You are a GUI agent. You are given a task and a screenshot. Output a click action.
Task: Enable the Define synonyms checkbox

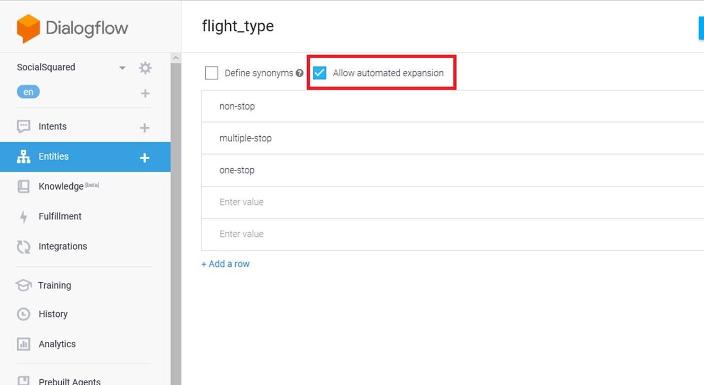(212, 73)
